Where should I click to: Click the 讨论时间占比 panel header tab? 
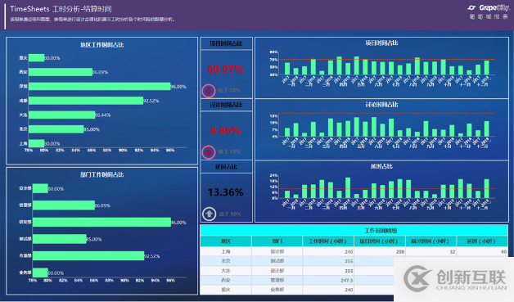tap(226, 105)
